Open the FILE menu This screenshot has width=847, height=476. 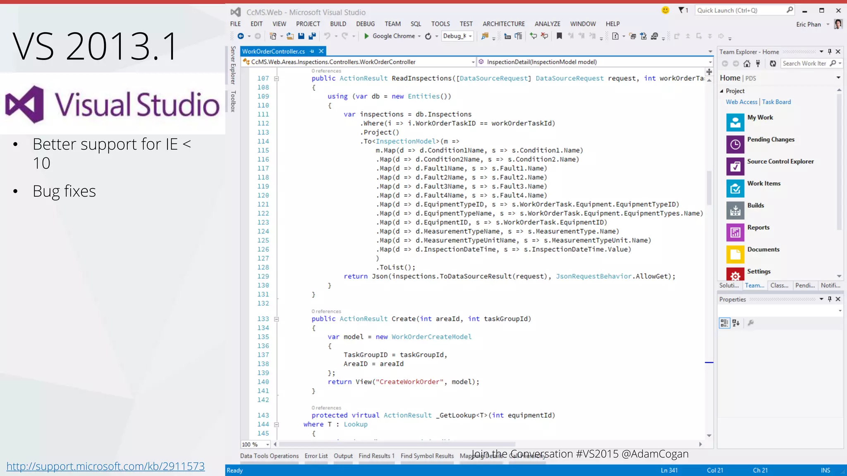235,24
